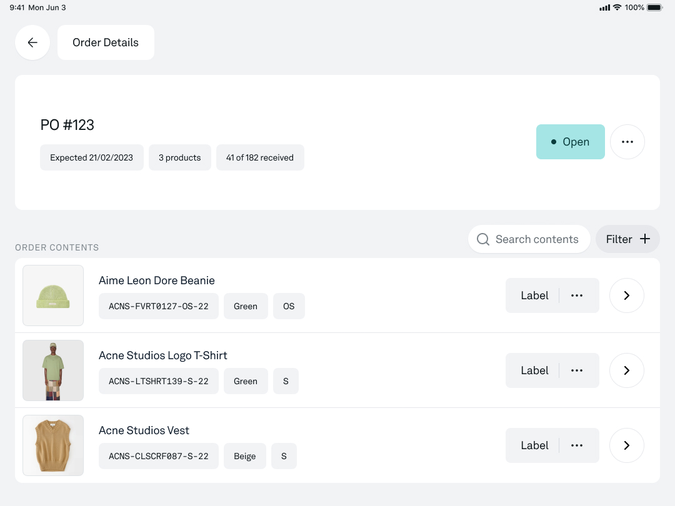Click the 9:41 clock in status bar
675x506 pixels.
click(x=17, y=7)
